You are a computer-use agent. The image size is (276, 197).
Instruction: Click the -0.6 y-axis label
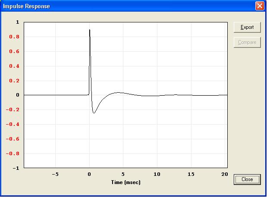click(13, 139)
